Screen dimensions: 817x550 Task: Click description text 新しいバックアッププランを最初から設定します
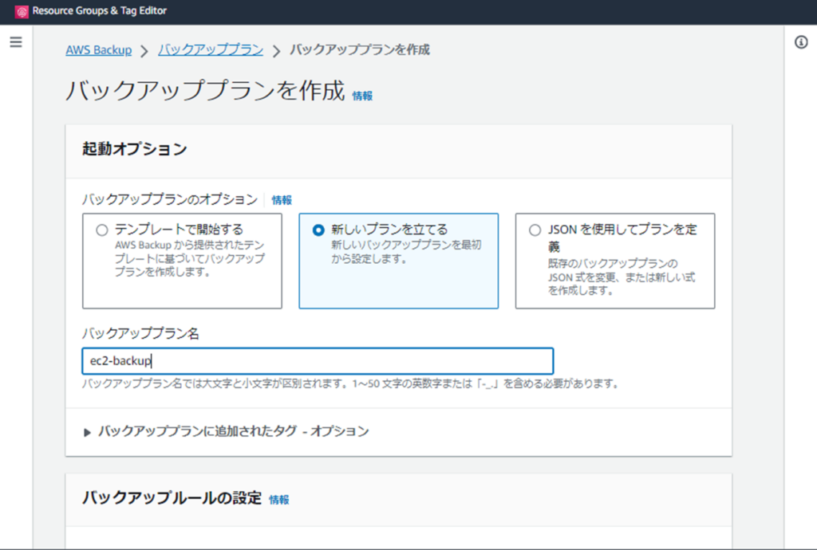tap(406, 252)
